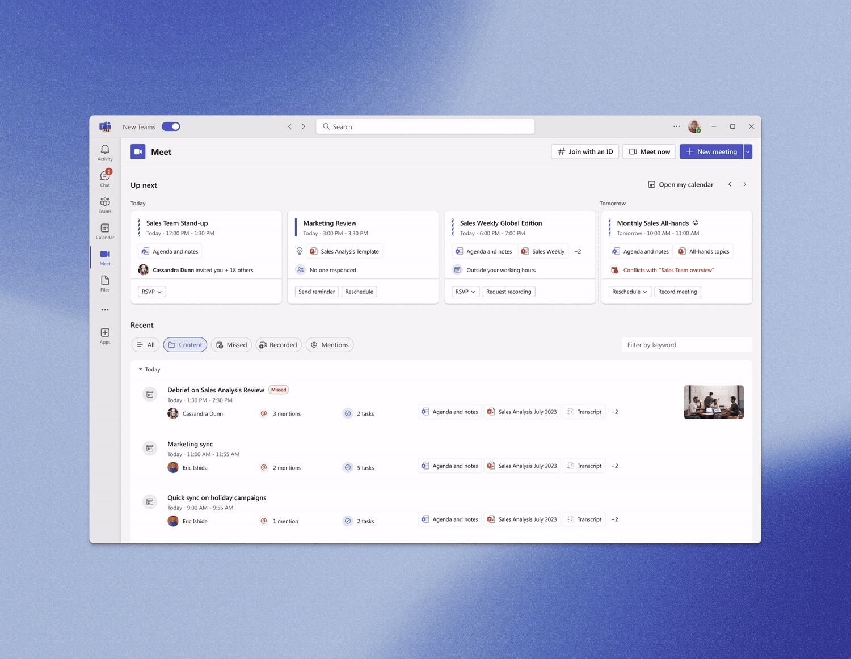Open Sales Analysis Template attachment

(344, 251)
